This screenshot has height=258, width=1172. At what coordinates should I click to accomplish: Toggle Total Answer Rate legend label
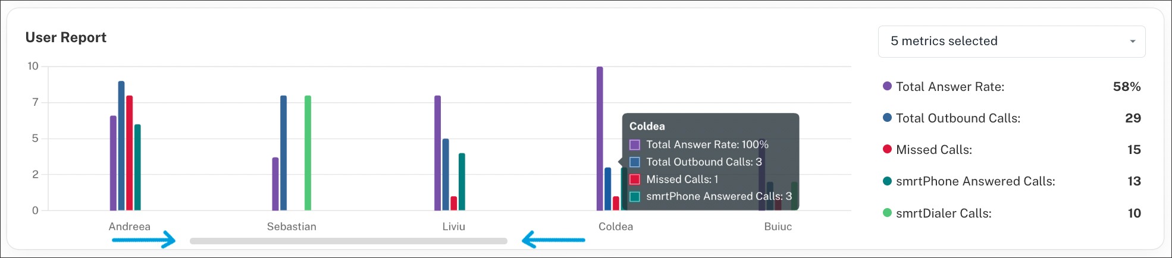[x=949, y=87]
